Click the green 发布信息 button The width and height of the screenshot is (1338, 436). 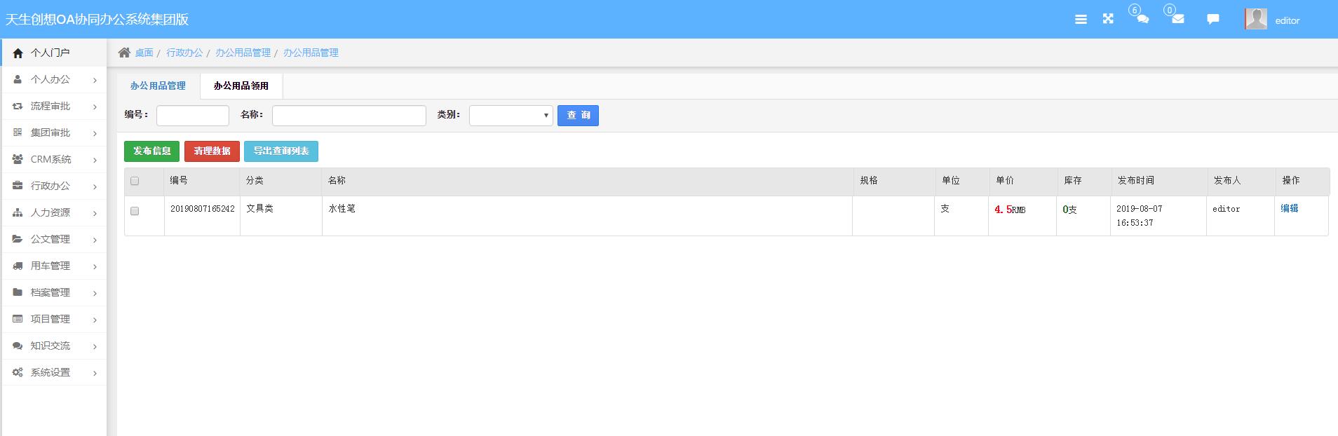tap(151, 151)
